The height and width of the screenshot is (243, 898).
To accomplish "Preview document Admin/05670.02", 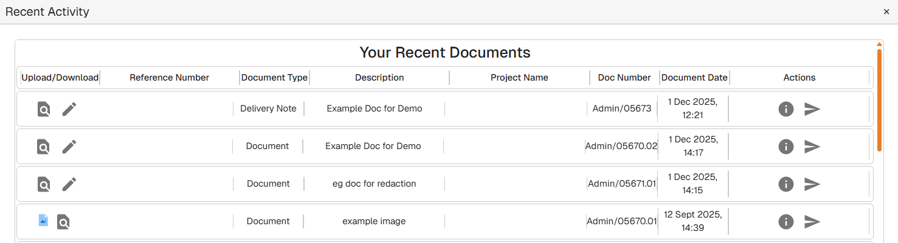I will coord(44,147).
